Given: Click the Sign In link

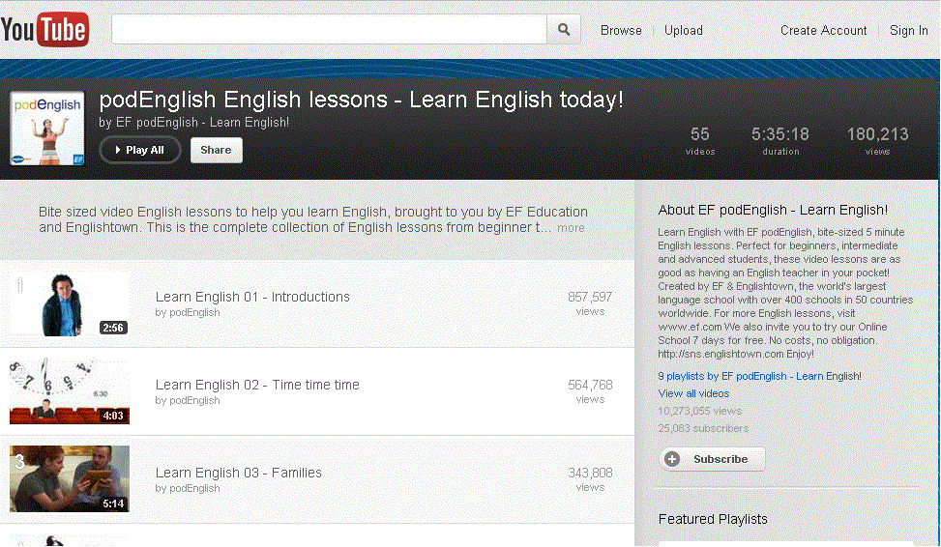Looking at the screenshot, I should tap(908, 31).
